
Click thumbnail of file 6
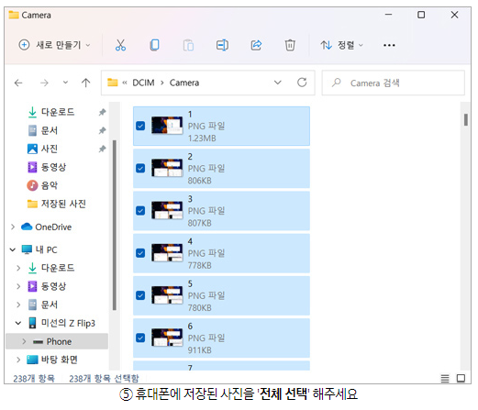(167, 338)
